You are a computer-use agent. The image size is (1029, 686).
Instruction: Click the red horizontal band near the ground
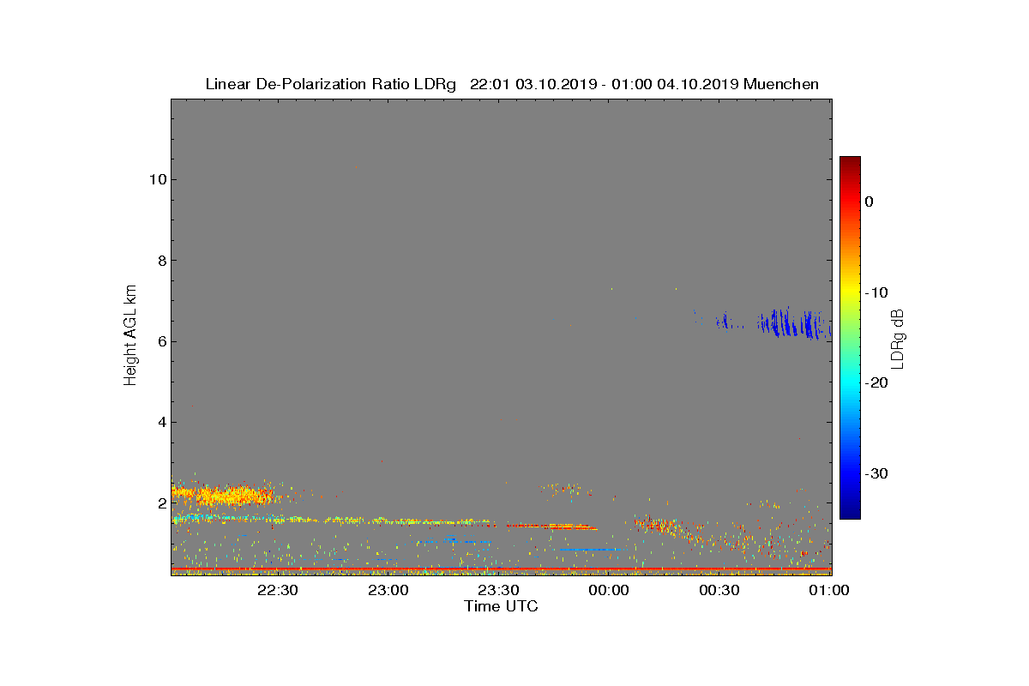coord(501,569)
